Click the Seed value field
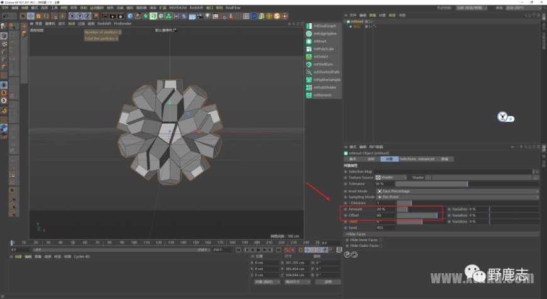The width and height of the screenshot is (547, 299). coord(385,227)
